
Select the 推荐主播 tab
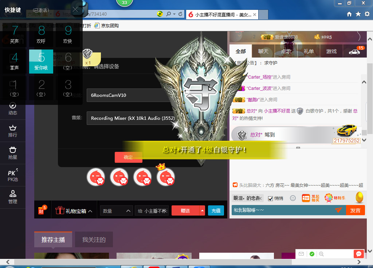tap(53, 240)
